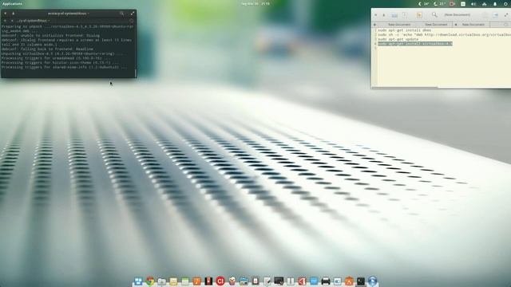Click the fullscreen arrows icon in editor header
The image size is (511, 287).
pos(506,14)
